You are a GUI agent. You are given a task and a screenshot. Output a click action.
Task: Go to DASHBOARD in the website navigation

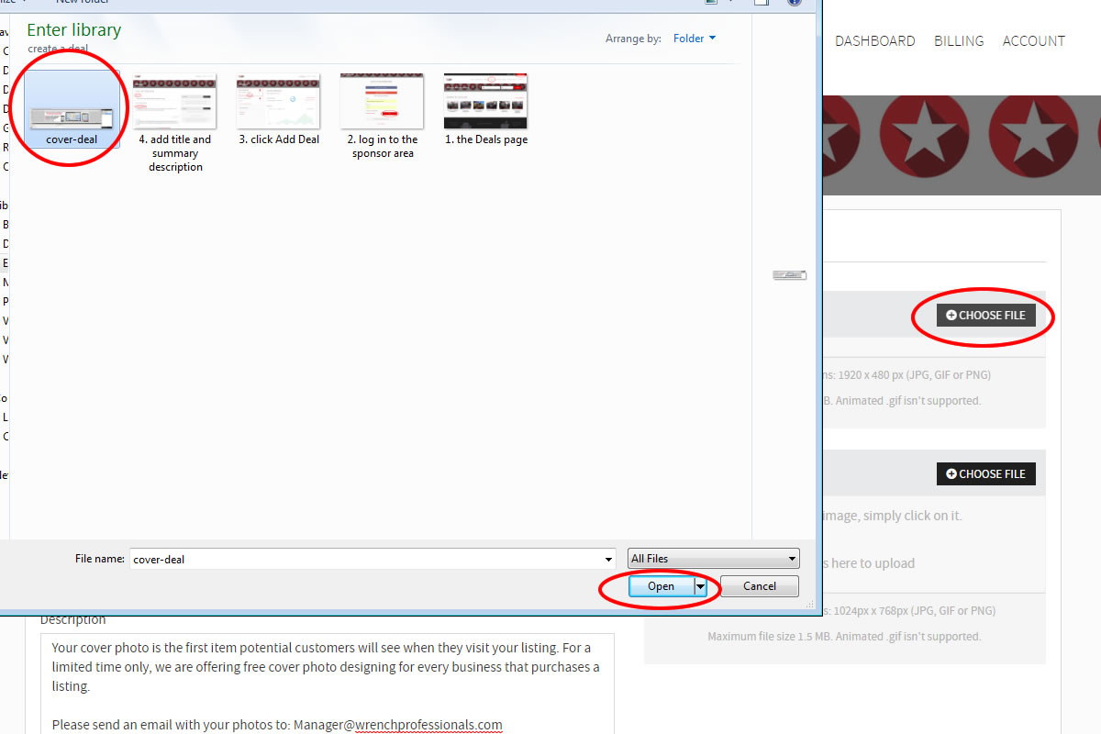(875, 40)
